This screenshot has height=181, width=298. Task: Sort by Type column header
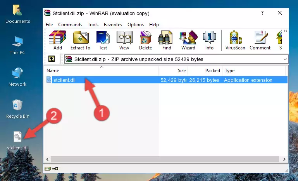click(x=254, y=71)
